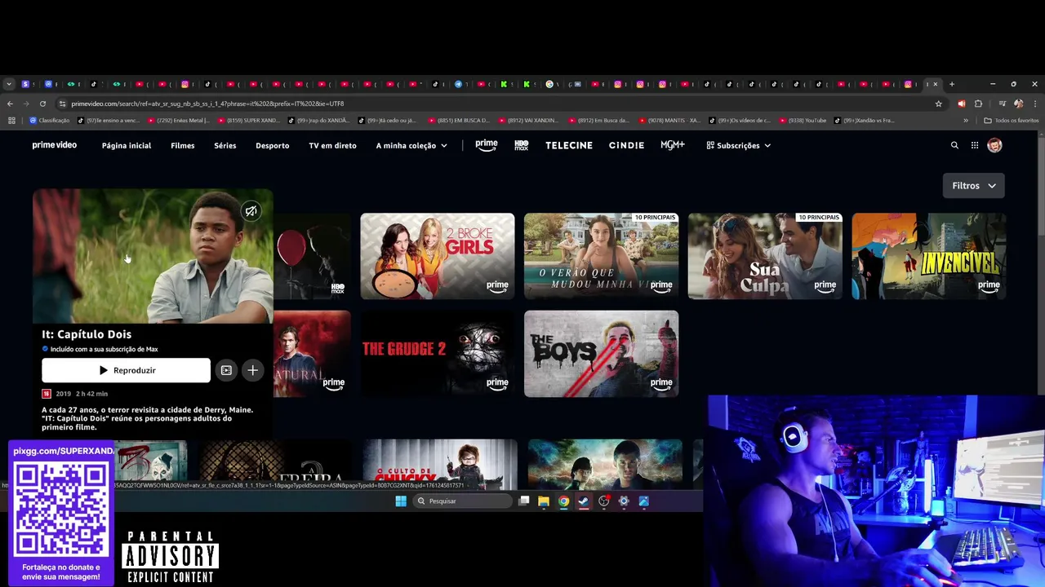Viewport: 1045px width, 587px height.
Task: Open the user profile avatar
Action: [994, 145]
